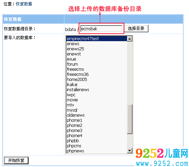Click the listbox scroll down arrow

[x=130, y=151]
